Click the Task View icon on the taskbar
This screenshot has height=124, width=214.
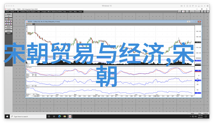(54, 116)
